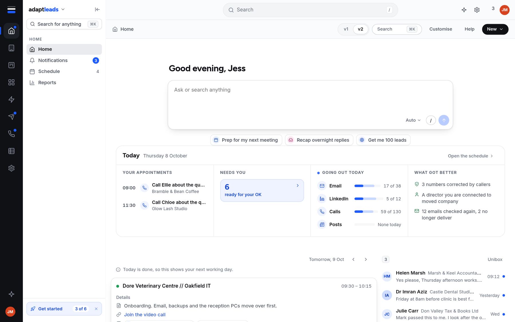Image resolution: width=515 pixels, height=322 pixels.
Task: Switch to the v1 layout toggle
Action: (x=346, y=29)
